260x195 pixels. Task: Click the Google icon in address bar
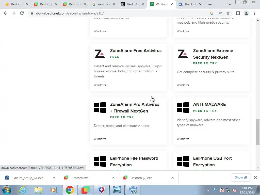(212, 13)
